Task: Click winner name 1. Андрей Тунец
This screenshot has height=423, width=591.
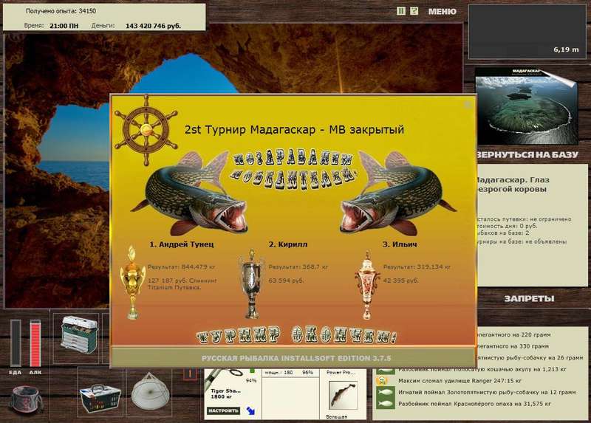Action: [182, 244]
